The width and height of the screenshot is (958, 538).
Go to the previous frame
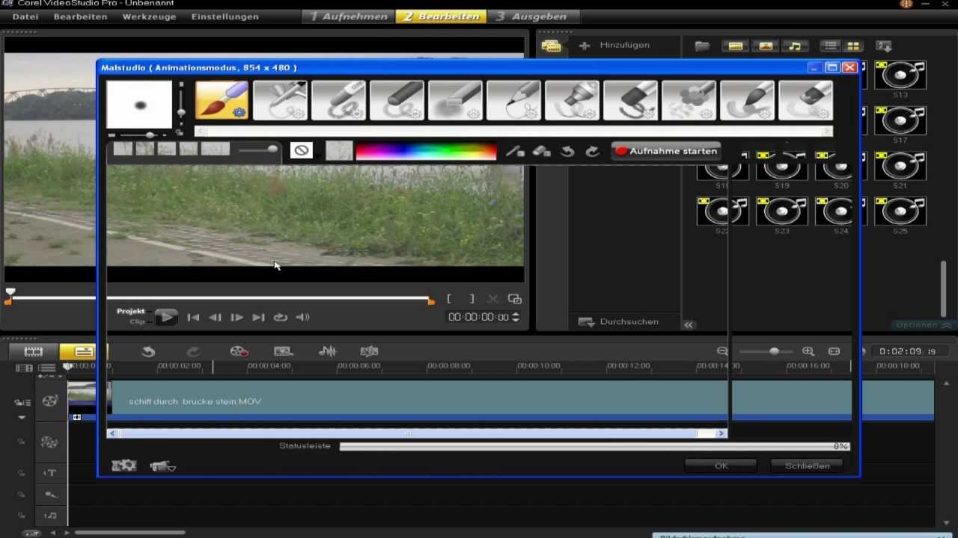[x=215, y=318]
